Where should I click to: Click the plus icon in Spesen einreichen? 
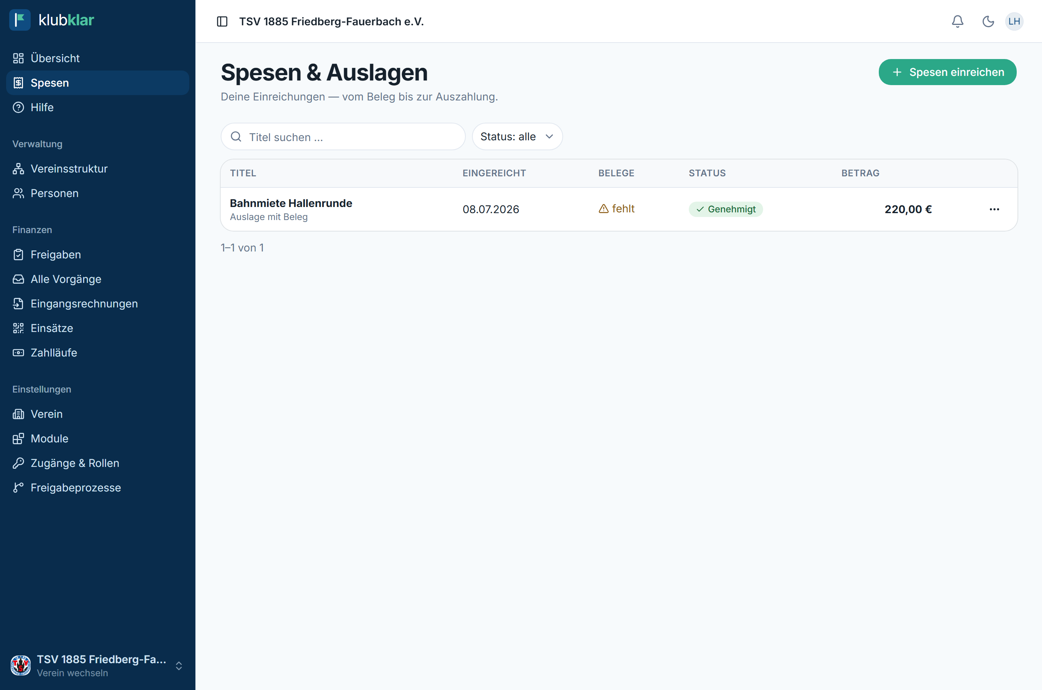(897, 72)
